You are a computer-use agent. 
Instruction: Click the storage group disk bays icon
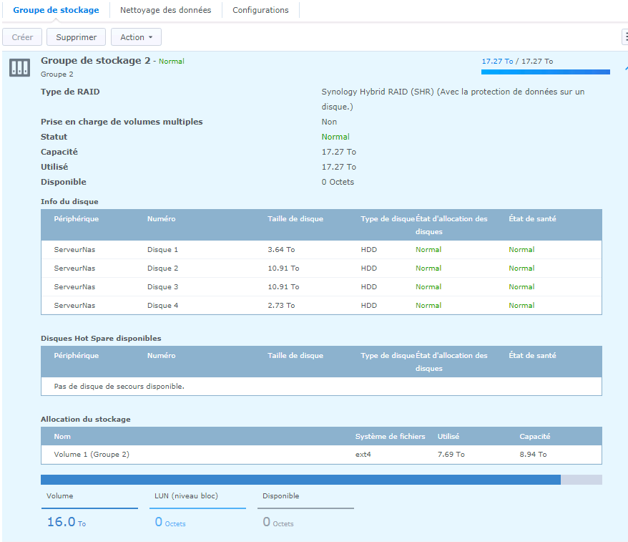point(19,68)
